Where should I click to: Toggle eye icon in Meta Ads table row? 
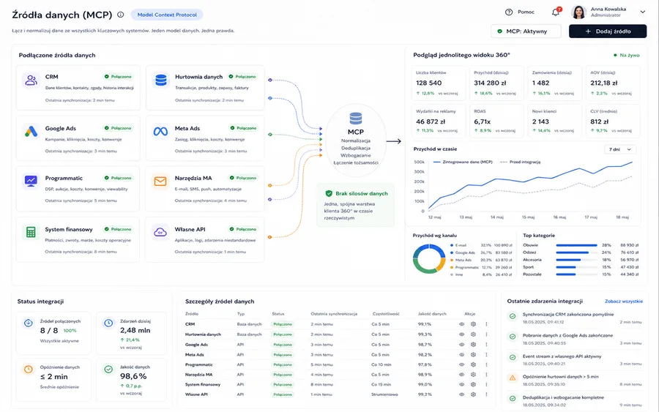click(461, 354)
